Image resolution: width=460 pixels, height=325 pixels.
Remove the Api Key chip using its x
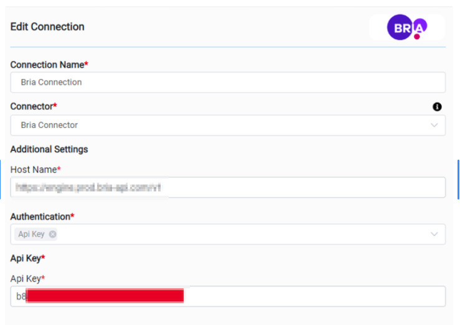point(52,234)
